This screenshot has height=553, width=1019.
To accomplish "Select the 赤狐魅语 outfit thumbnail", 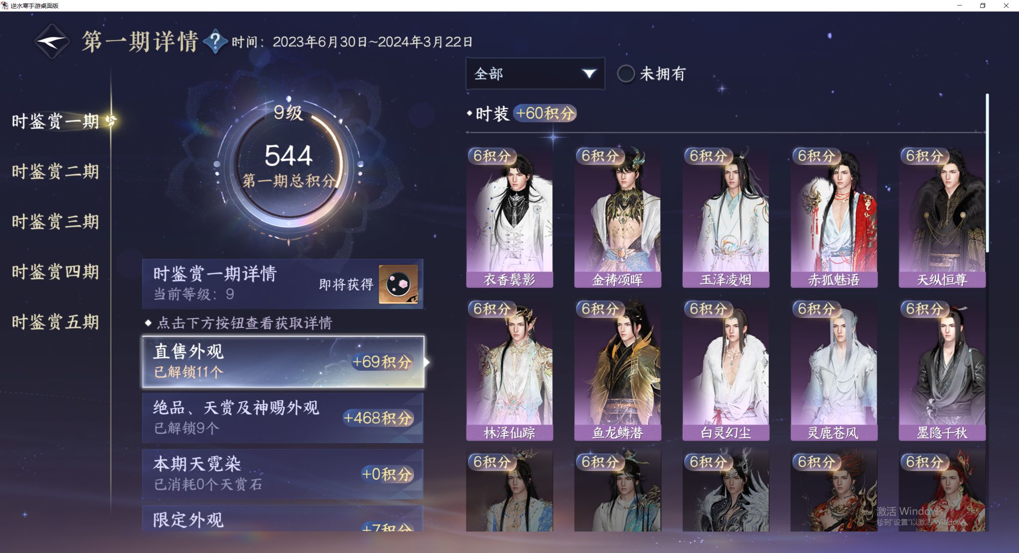I will click(x=834, y=217).
